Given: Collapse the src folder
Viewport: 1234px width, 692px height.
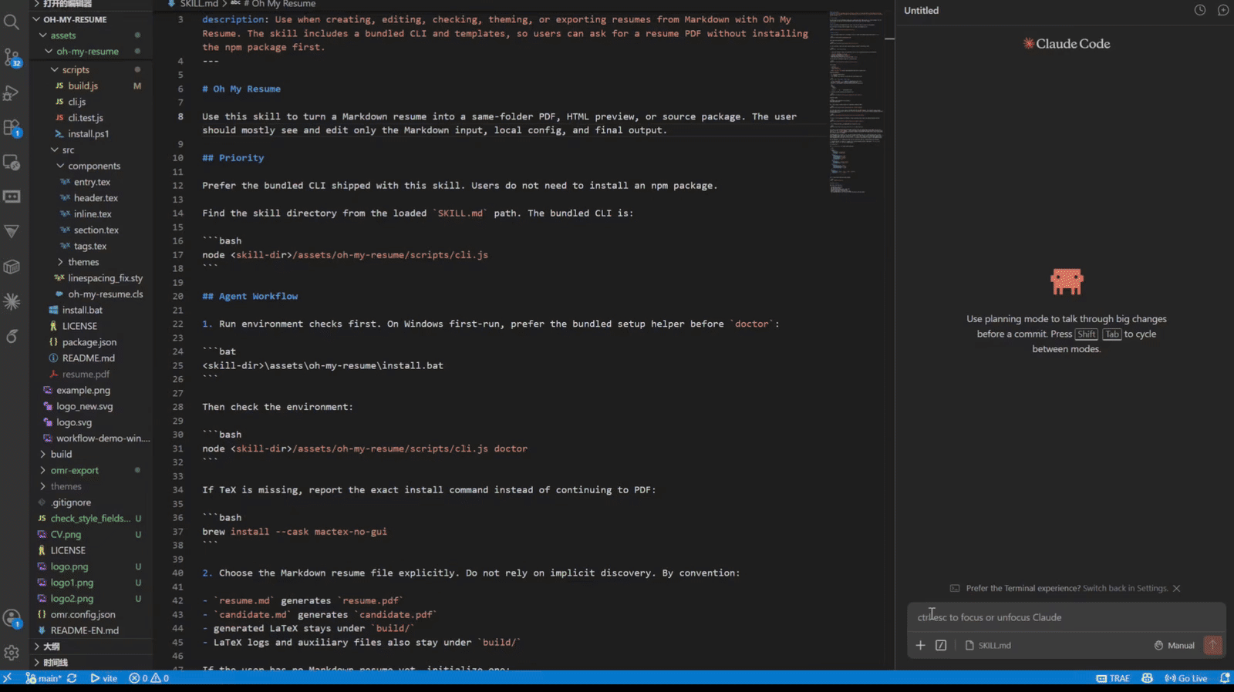Looking at the screenshot, I should pyautogui.click(x=68, y=149).
